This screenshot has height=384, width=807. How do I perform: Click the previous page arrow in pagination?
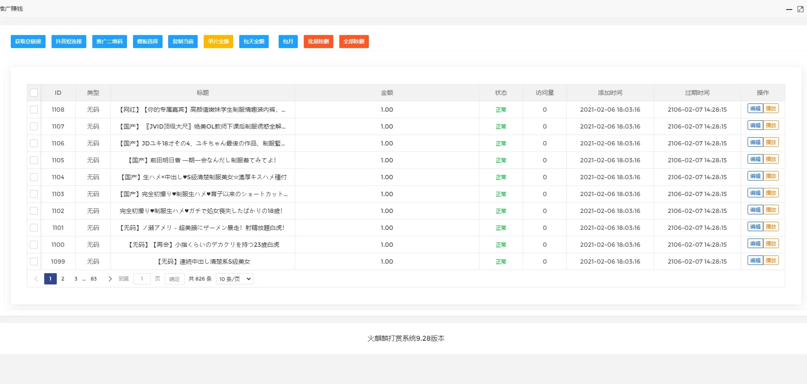click(x=36, y=279)
